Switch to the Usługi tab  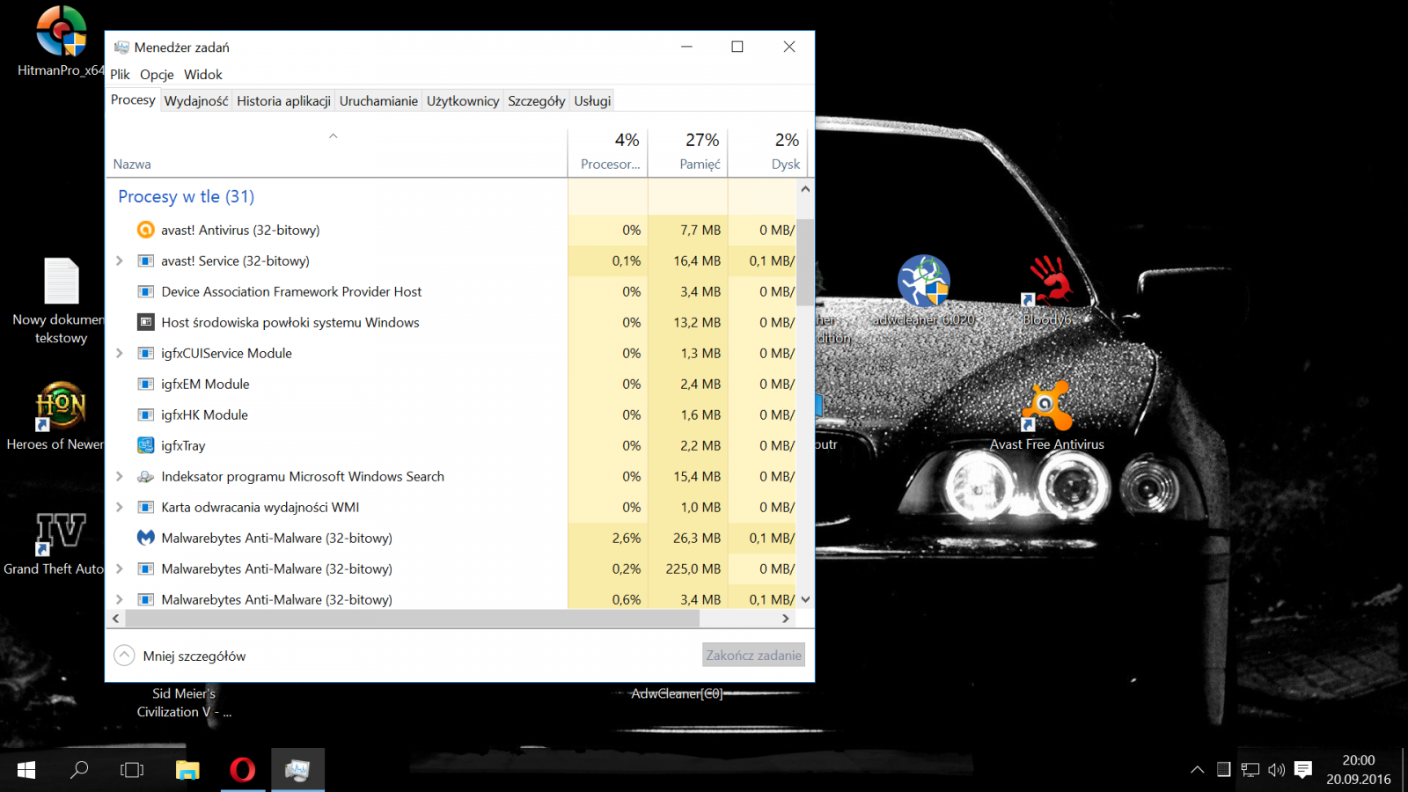coord(592,101)
